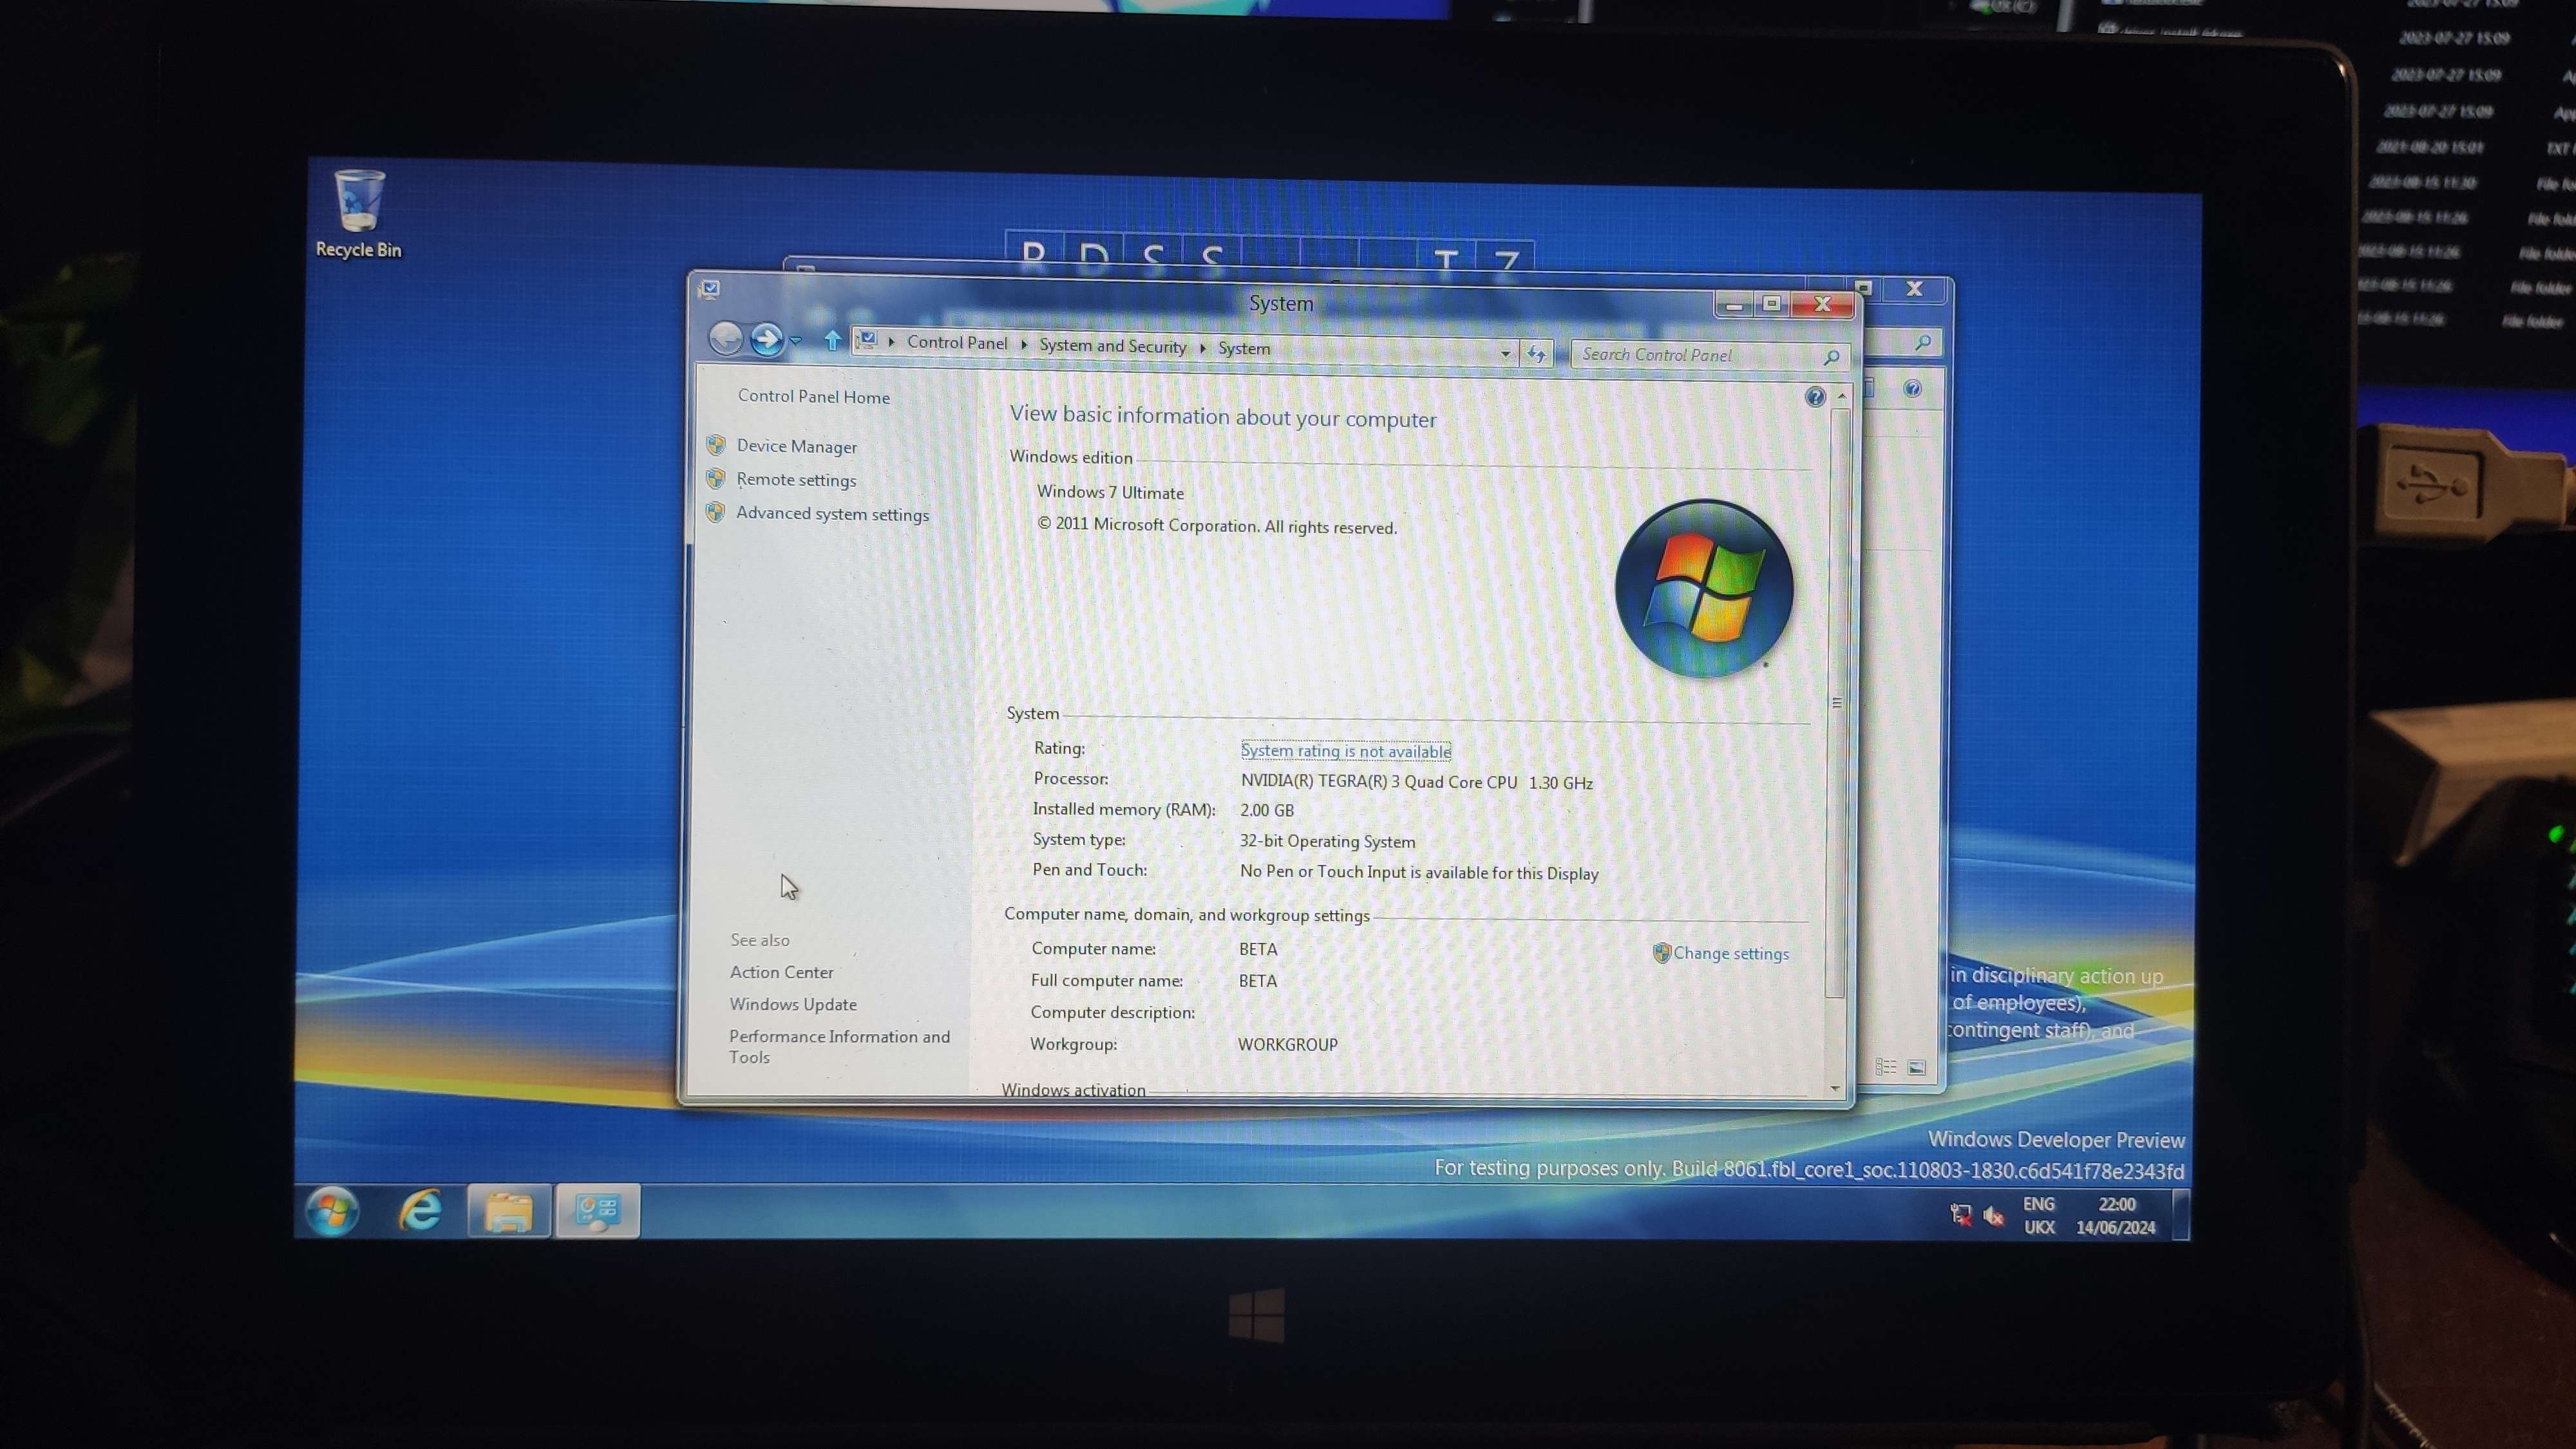The width and height of the screenshot is (2576, 1449).
Task: Click Search Control Panel field
Action: 1711,355
